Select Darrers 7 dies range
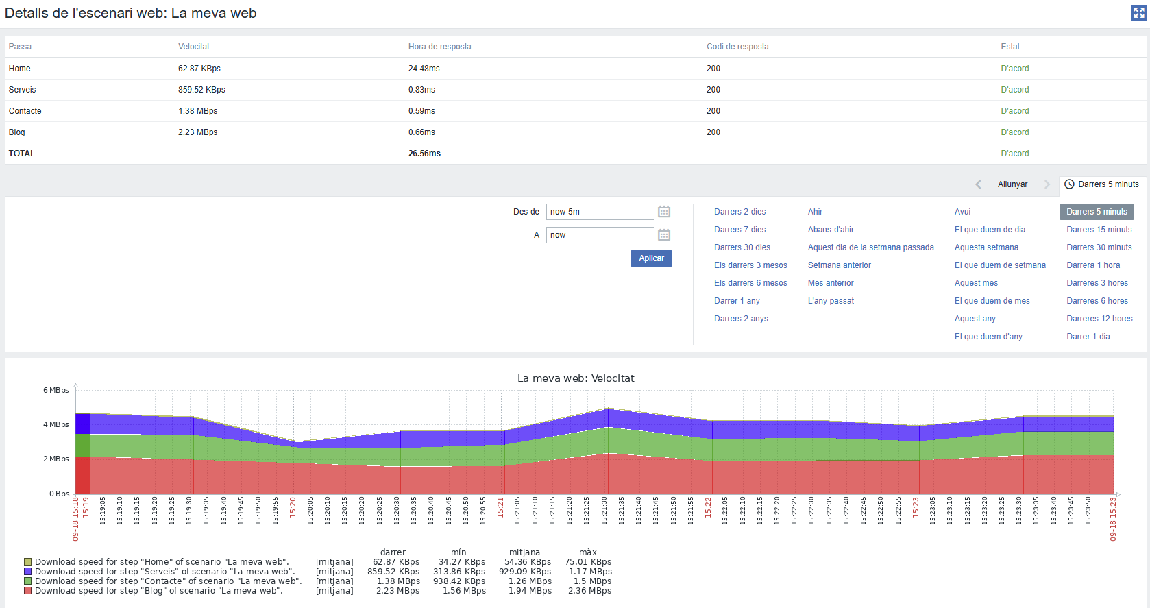The height and width of the screenshot is (608, 1150). coord(739,230)
